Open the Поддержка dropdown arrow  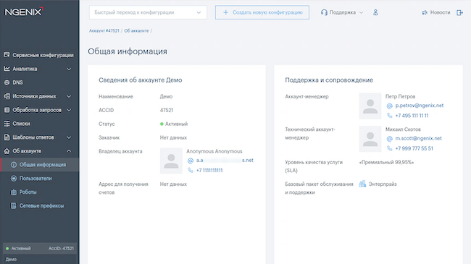pyautogui.click(x=362, y=12)
